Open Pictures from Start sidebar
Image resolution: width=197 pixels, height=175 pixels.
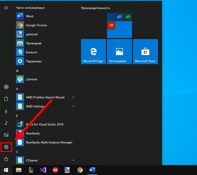[6, 135]
